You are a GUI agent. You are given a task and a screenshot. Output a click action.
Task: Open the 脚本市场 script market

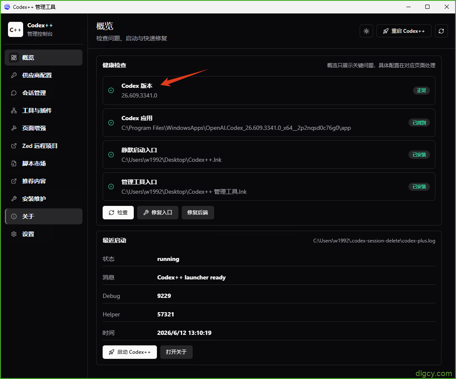tap(44, 163)
